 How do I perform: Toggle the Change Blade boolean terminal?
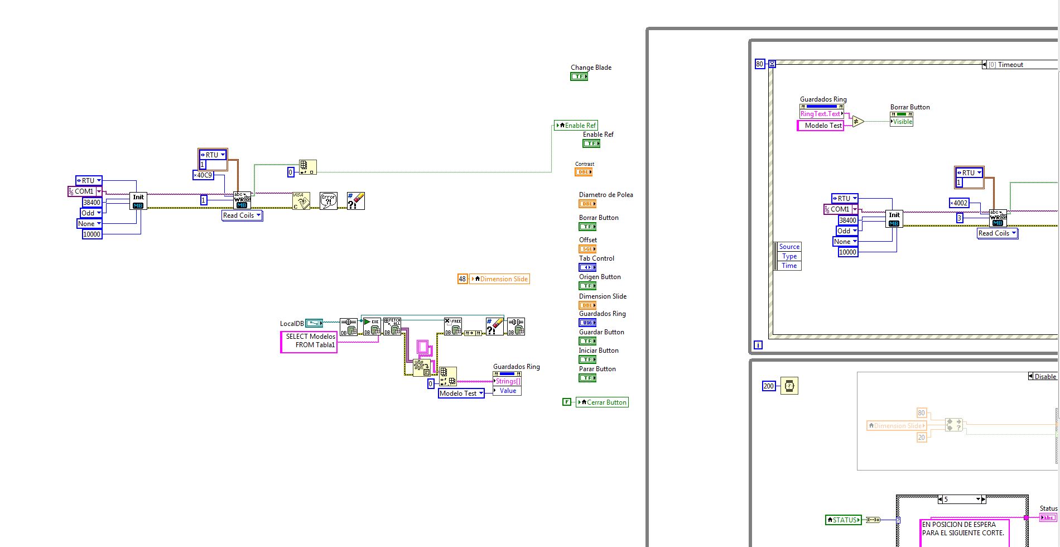click(x=579, y=76)
